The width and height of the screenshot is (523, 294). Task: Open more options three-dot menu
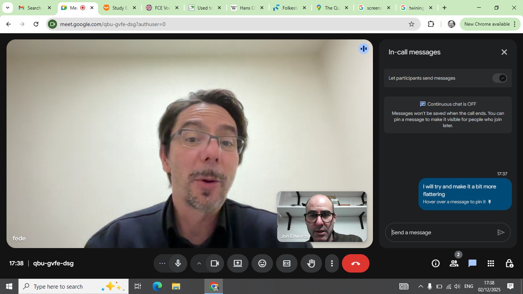coord(332,263)
